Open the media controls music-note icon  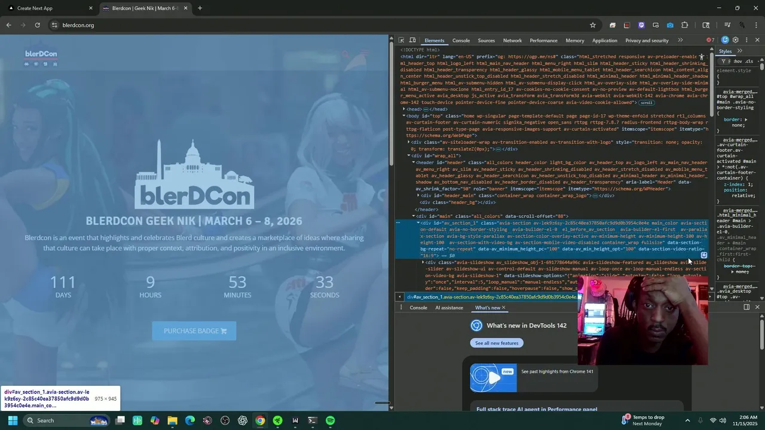(x=727, y=25)
